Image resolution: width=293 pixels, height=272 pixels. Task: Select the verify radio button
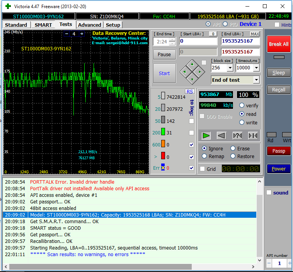coord(242,105)
